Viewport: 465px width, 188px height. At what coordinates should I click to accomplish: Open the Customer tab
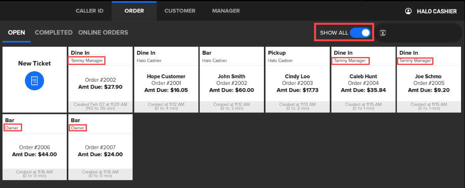(180, 11)
